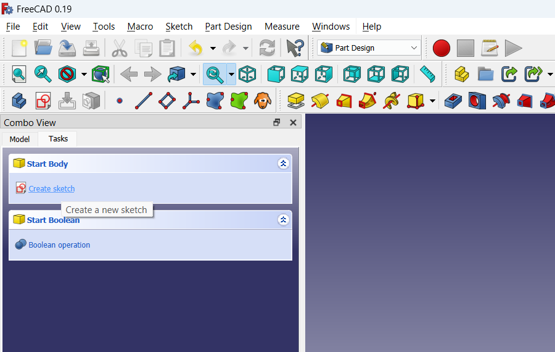Viewport: 555px width, 352px height.
Task: Execute macro with the play triangle
Action: pos(513,48)
